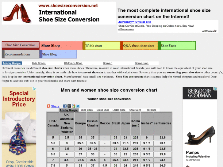The height and width of the screenshot is (167, 223).
Task: Click the Bergdorf Goodman ad header
Action: click(200, 93)
